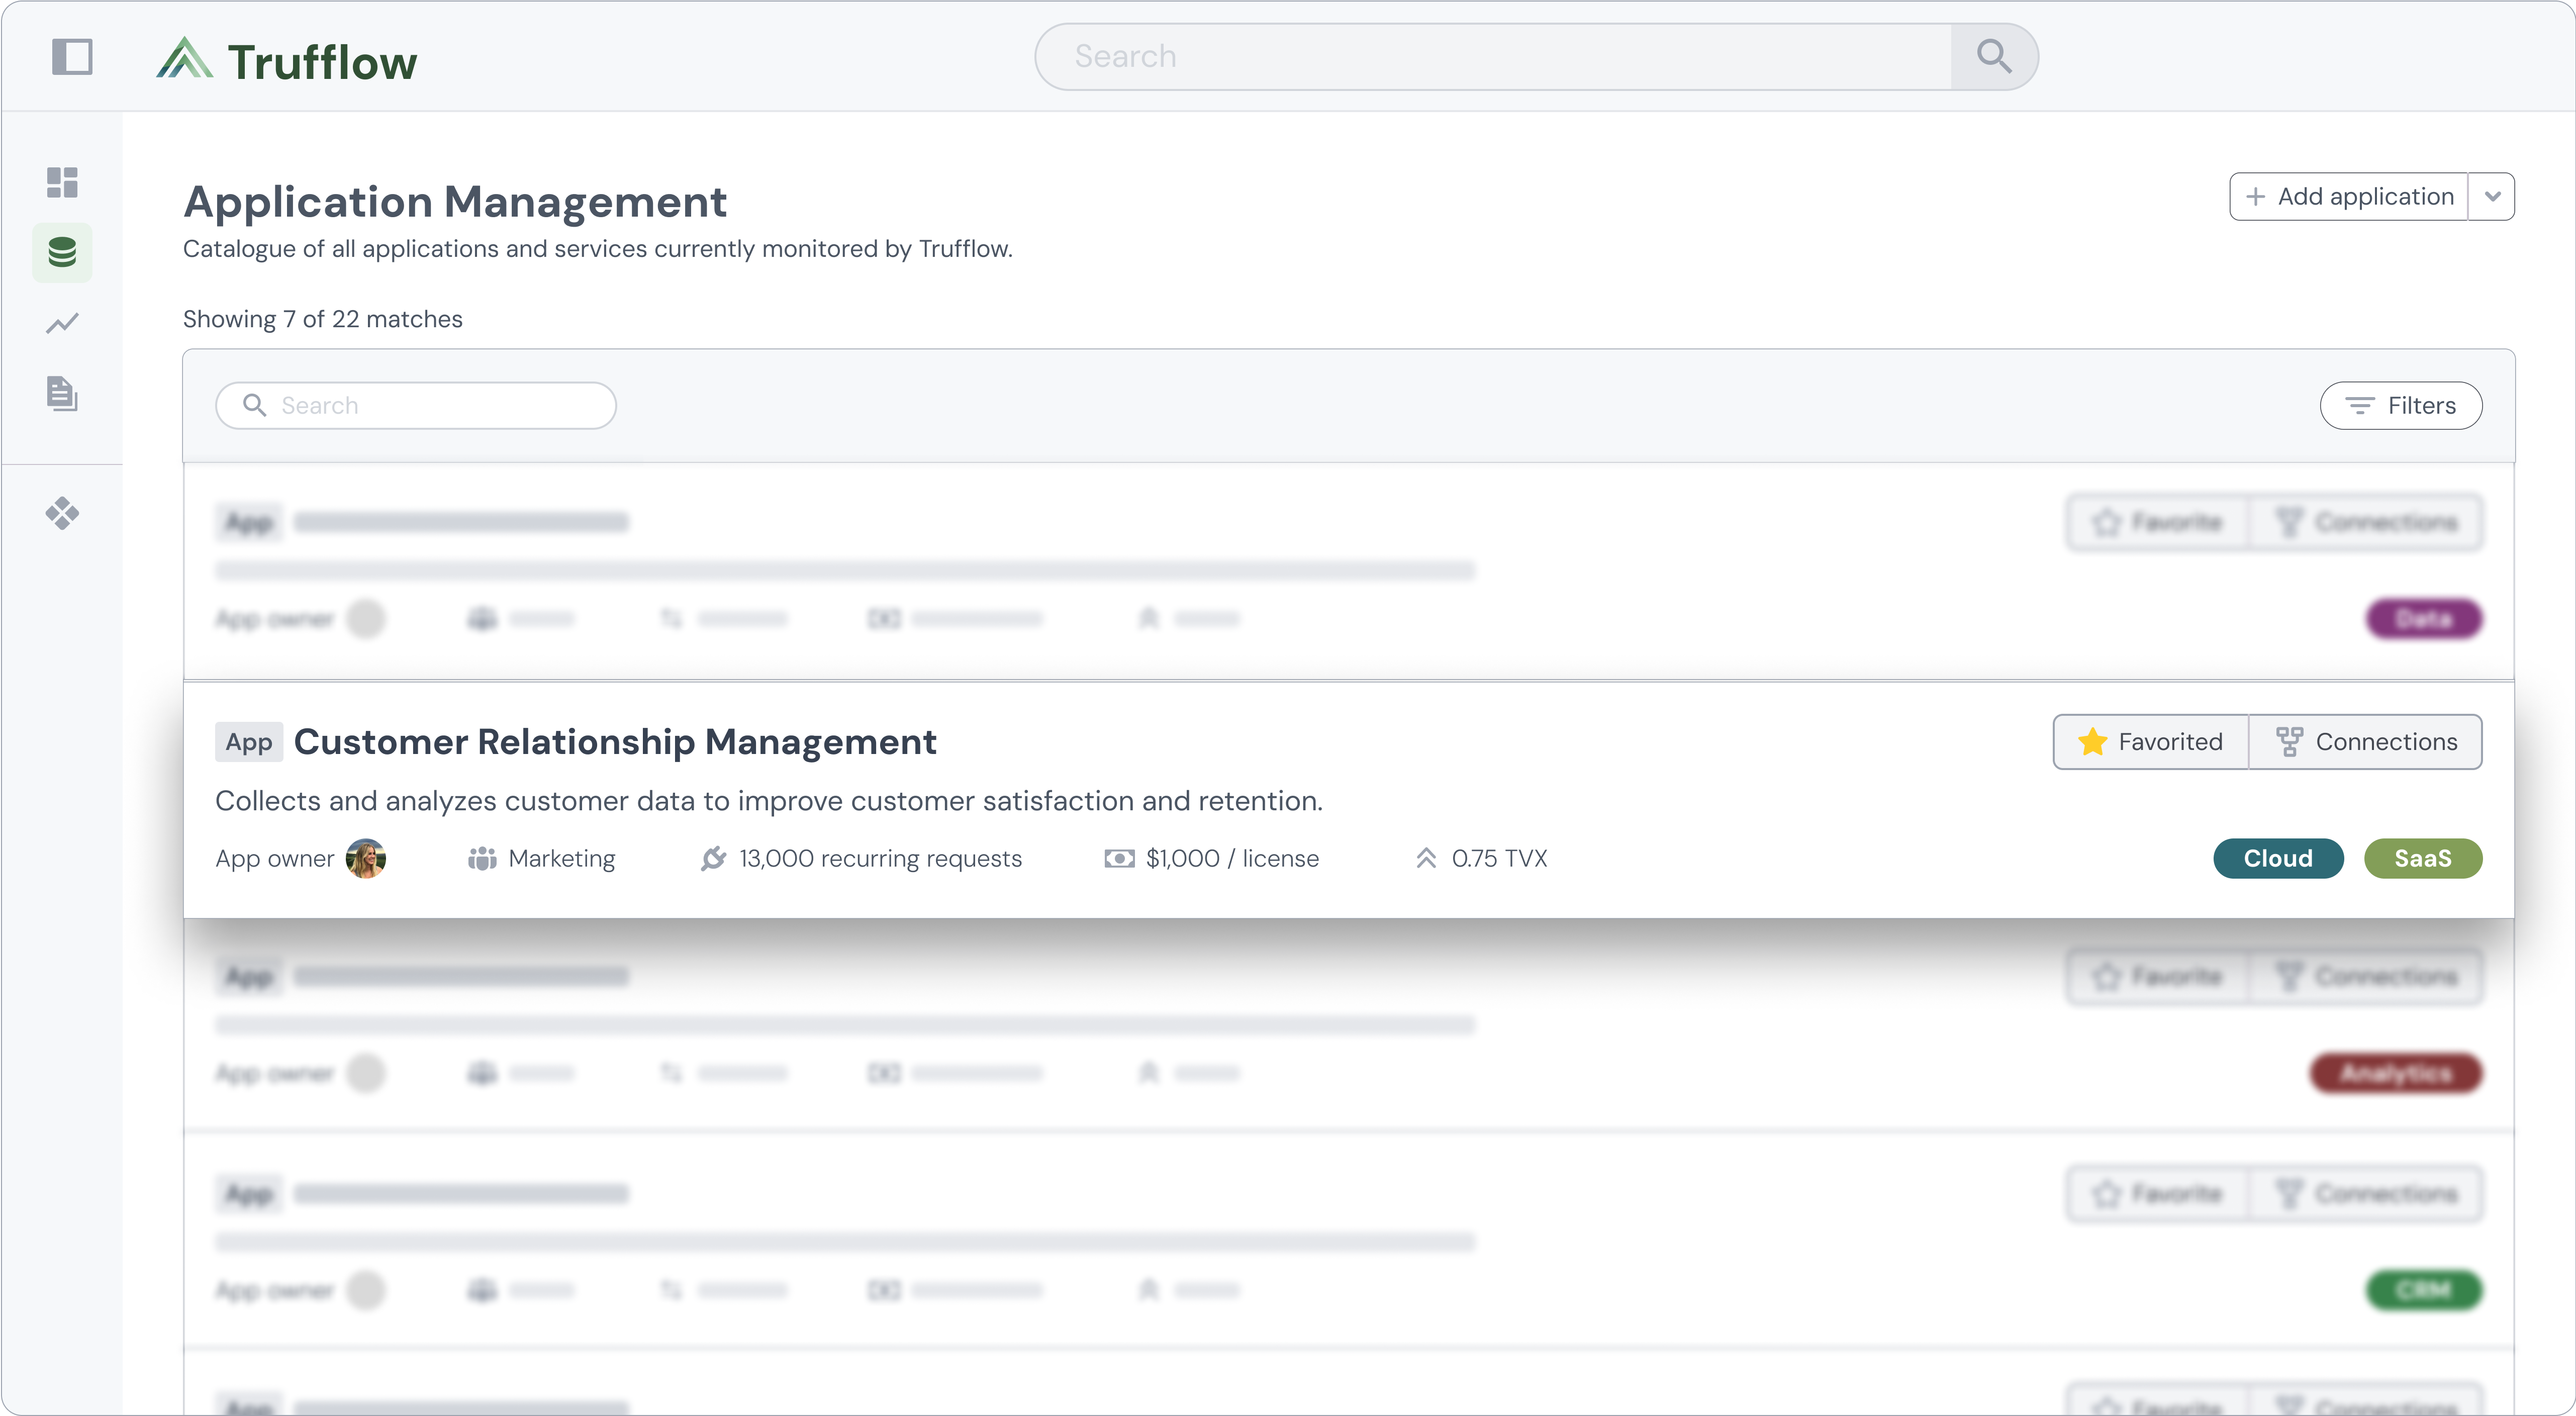
Task: Focus the list Search field
Action: point(416,405)
